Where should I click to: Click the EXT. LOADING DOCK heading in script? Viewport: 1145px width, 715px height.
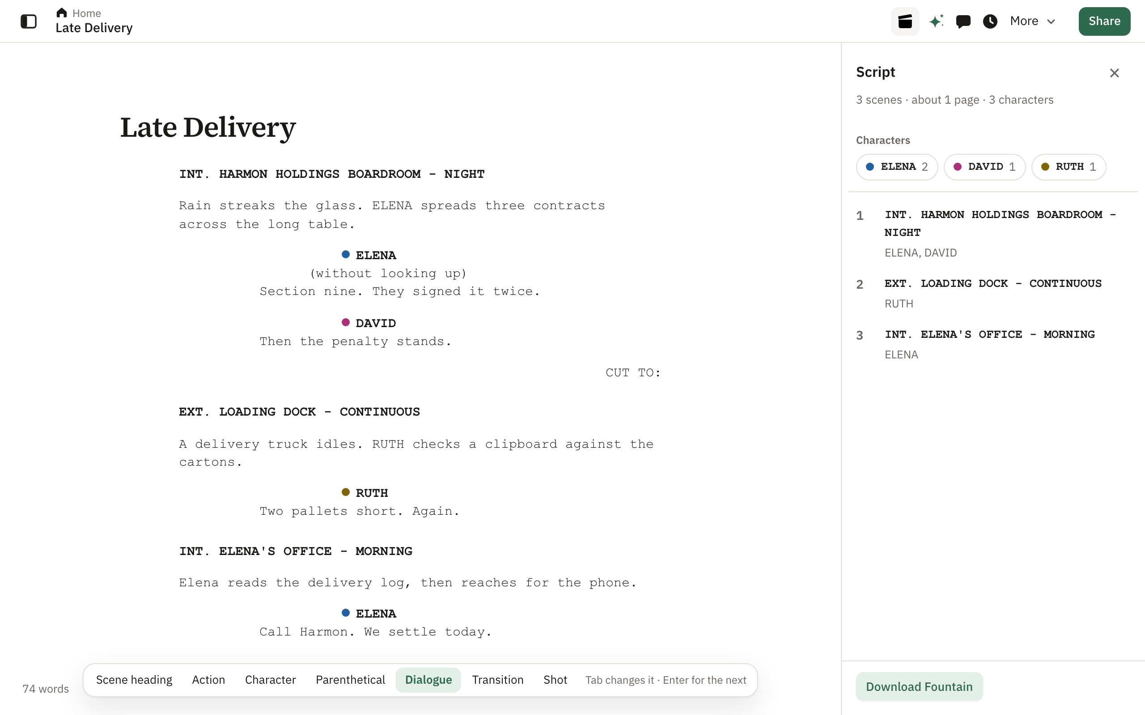(x=299, y=412)
